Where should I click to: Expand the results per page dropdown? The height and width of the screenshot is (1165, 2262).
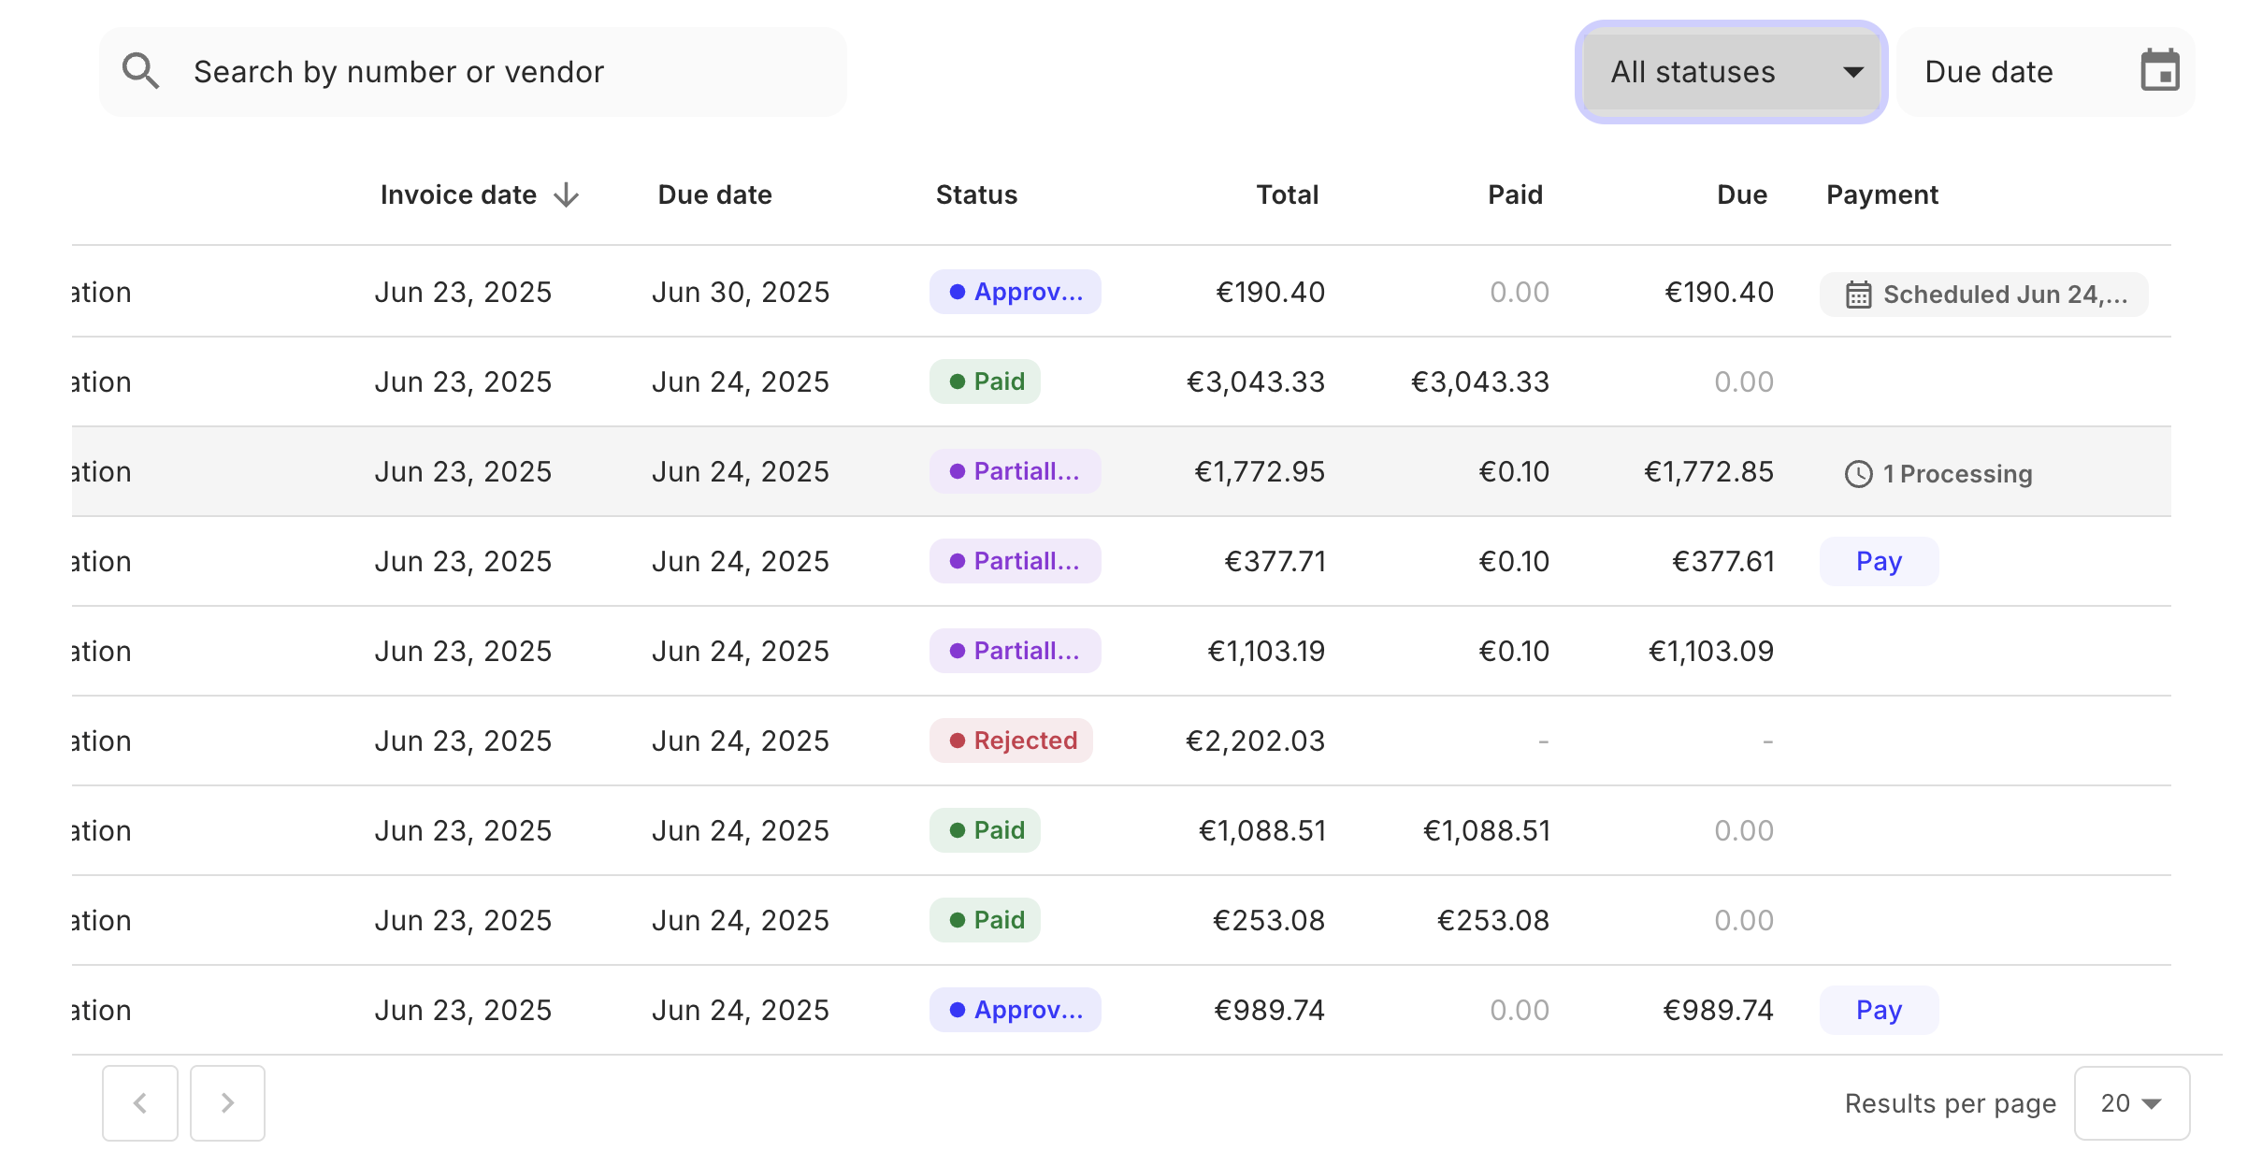point(2131,1103)
